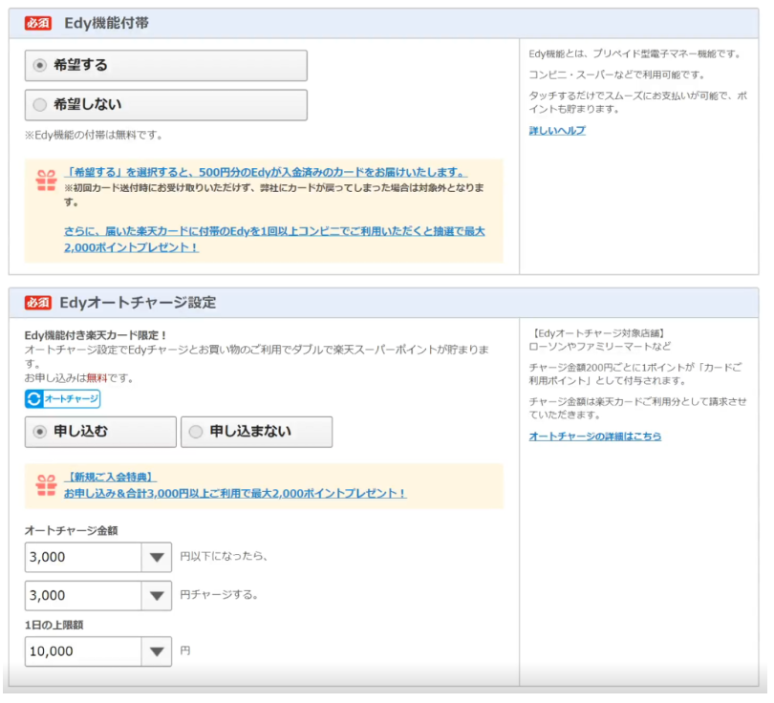Click the 円チャージする。 text

pos(219,594)
